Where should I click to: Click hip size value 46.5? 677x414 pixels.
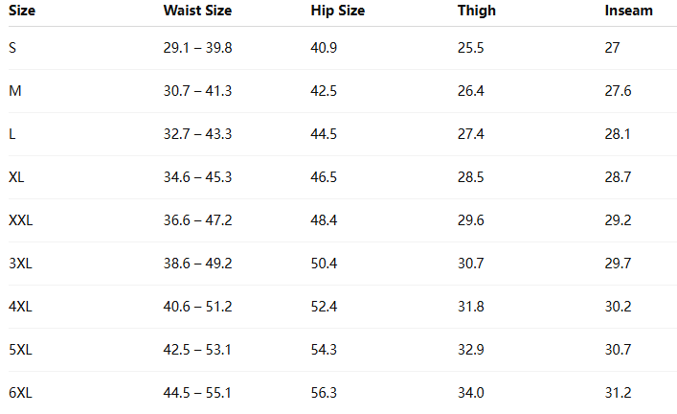[x=324, y=177]
